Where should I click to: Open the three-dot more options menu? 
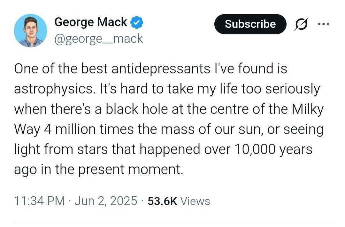(324, 24)
